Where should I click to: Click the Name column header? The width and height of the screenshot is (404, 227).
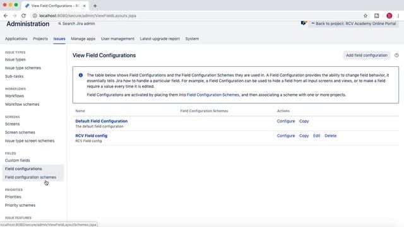(80, 111)
